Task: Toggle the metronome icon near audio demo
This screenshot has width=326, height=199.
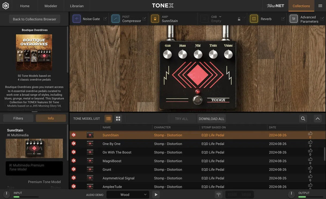Action: [x=219, y=194]
